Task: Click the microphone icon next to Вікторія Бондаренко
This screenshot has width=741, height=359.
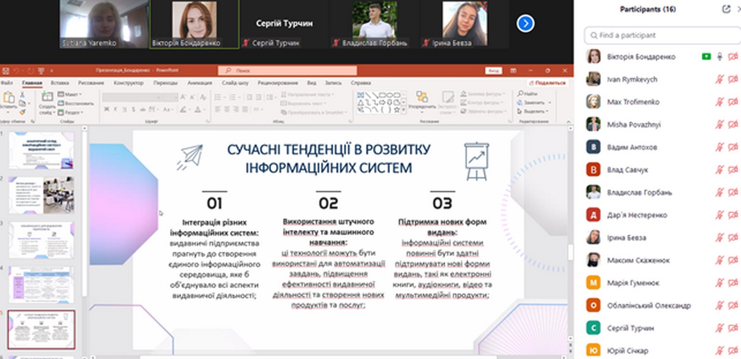Action: point(719,57)
